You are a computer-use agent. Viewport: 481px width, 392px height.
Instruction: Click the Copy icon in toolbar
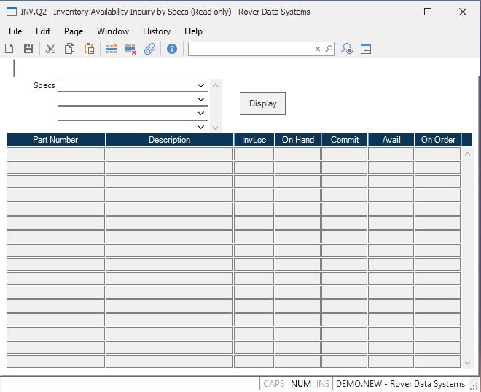[69, 49]
